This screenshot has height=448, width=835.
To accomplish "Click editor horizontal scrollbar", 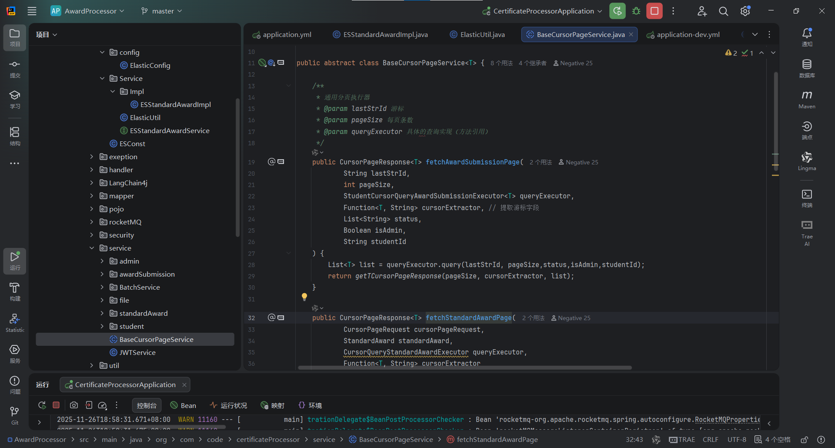I will [465, 368].
